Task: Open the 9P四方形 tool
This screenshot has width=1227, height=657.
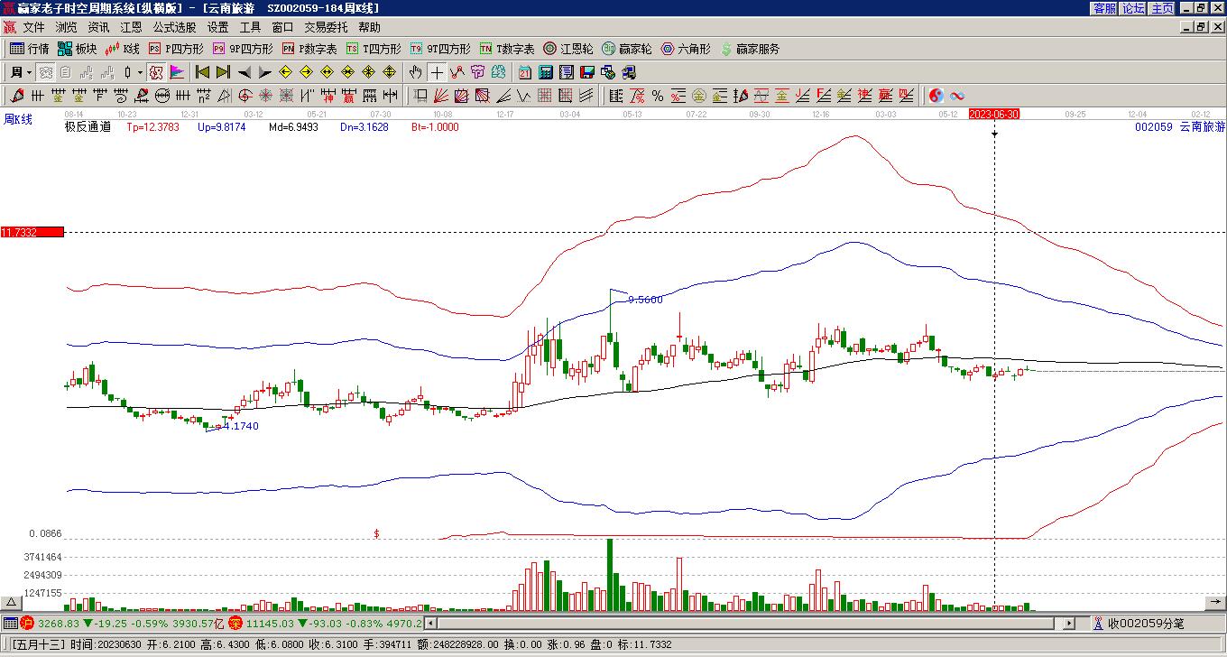Action: coord(243,49)
